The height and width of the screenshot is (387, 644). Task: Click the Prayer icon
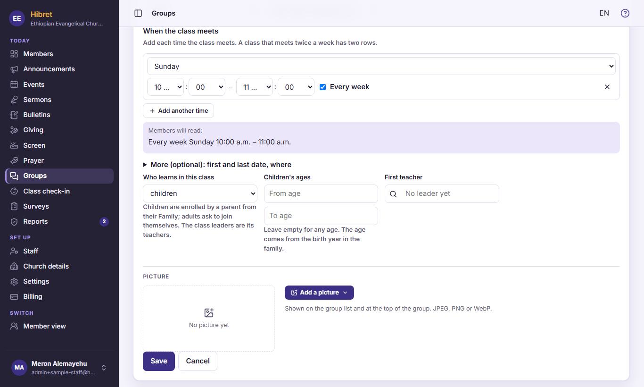pyautogui.click(x=14, y=160)
